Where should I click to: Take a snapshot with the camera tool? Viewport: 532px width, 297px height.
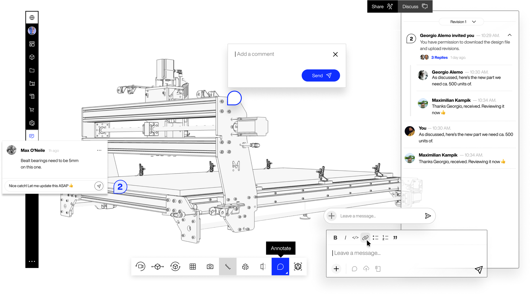[x=210, y=266]
